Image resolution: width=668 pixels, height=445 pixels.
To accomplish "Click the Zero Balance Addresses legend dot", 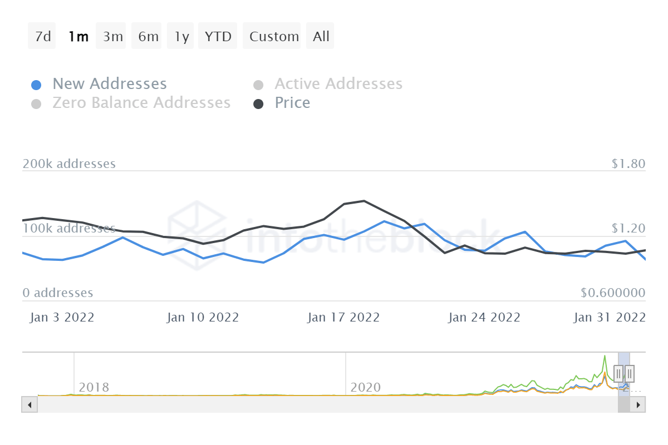I will pos(36,104).
